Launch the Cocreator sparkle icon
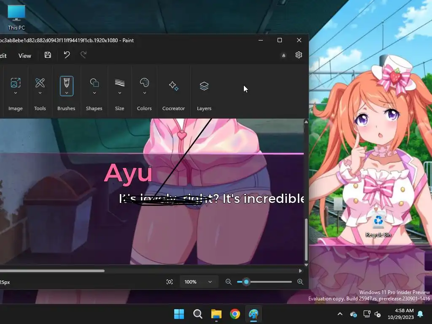The image size is (432, 324). point(173,86)
